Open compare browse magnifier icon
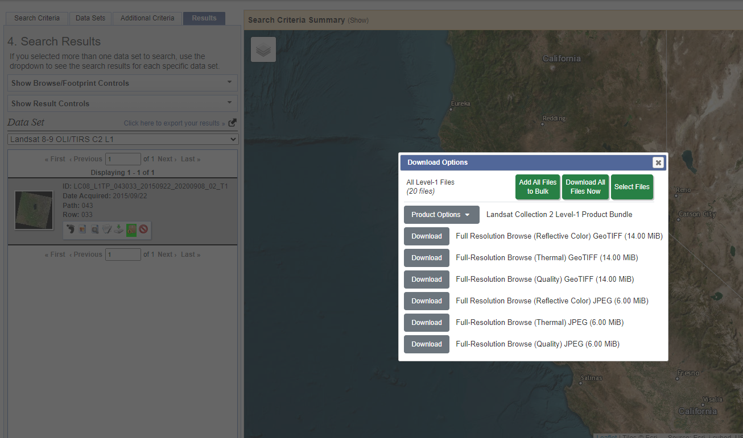Viewport: 743px width, 438px height. (95, 229)
